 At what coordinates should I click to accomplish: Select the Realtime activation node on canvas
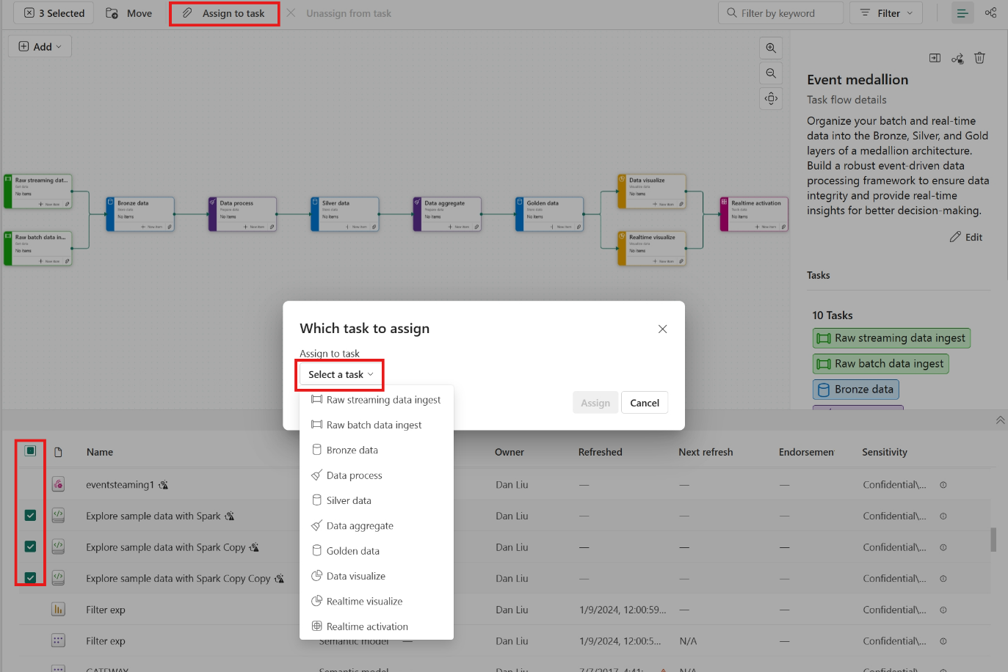point(754,214)
